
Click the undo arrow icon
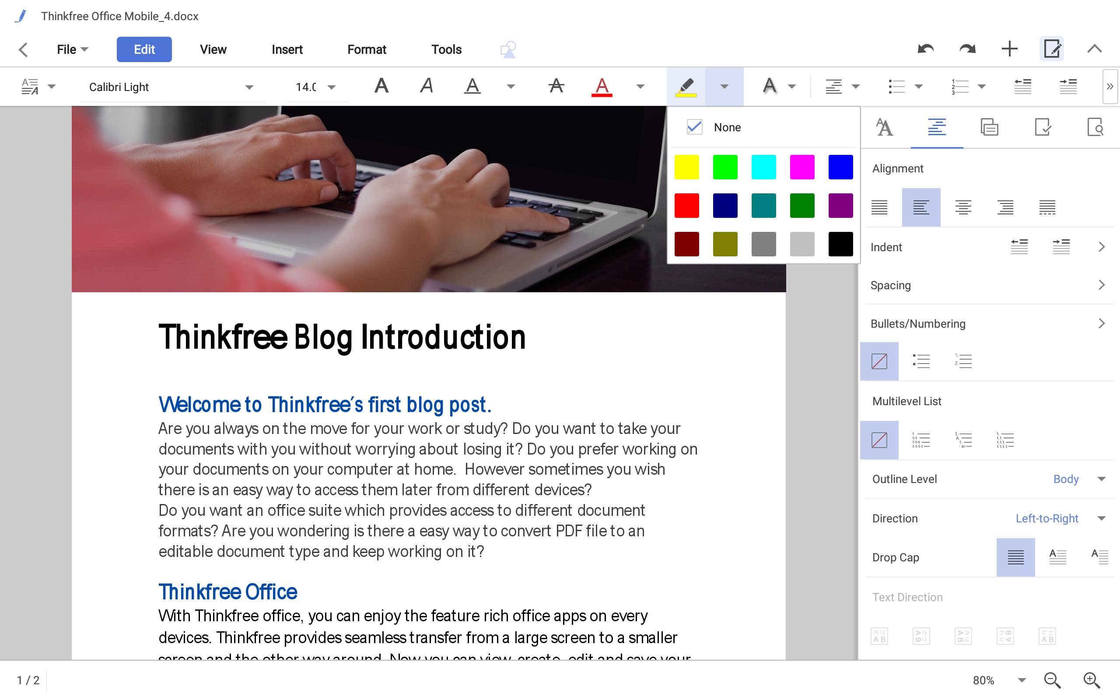pyautogui.click(x=925, y=49)
